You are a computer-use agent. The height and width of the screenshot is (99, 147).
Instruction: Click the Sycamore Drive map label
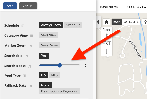[x=135, y=49]
